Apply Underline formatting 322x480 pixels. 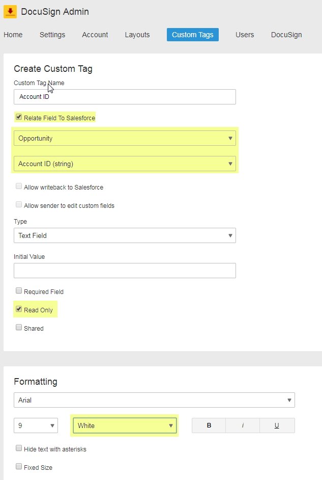pyautogui.click(x=277, y=425)
